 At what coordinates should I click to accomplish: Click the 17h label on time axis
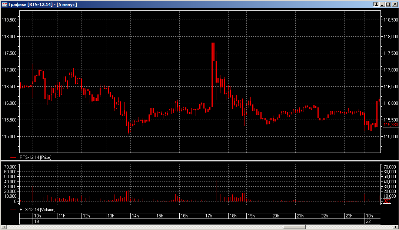point(209,216)
